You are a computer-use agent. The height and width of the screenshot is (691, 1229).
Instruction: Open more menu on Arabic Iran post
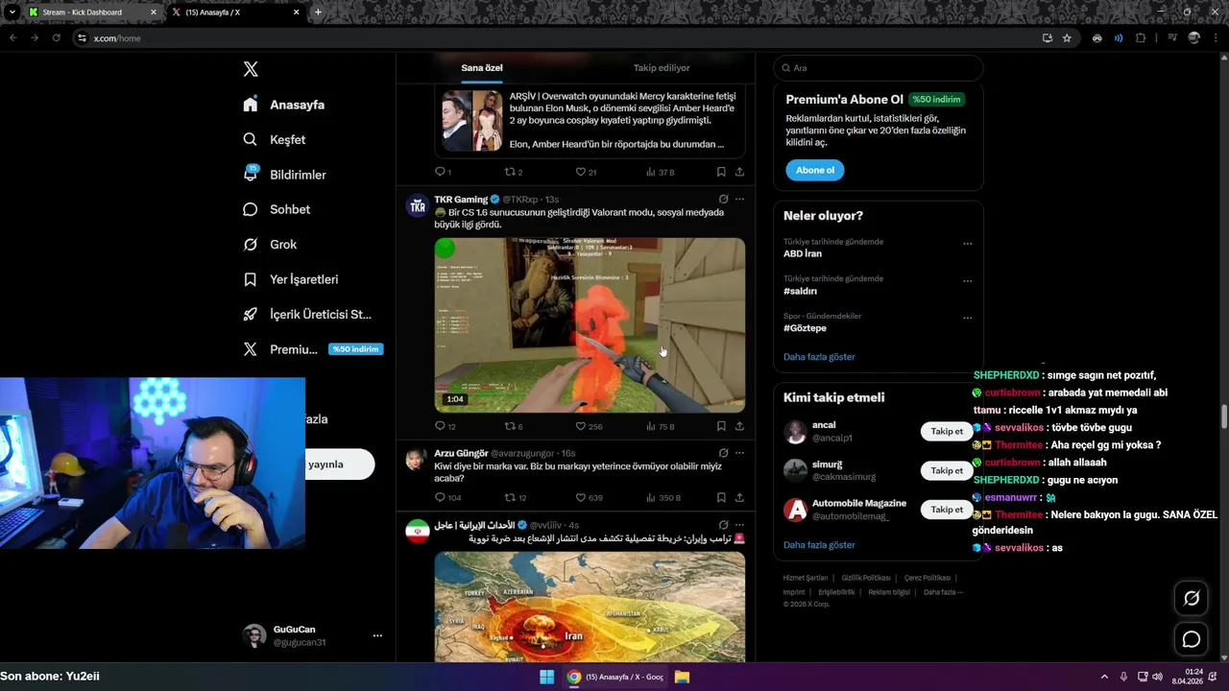(x=739, y=525)
